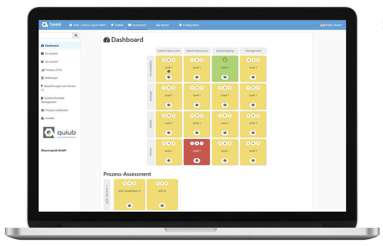This screenshot has width=383, height=246.
Task: Switch to the Review tab
Action: (163, 25)
